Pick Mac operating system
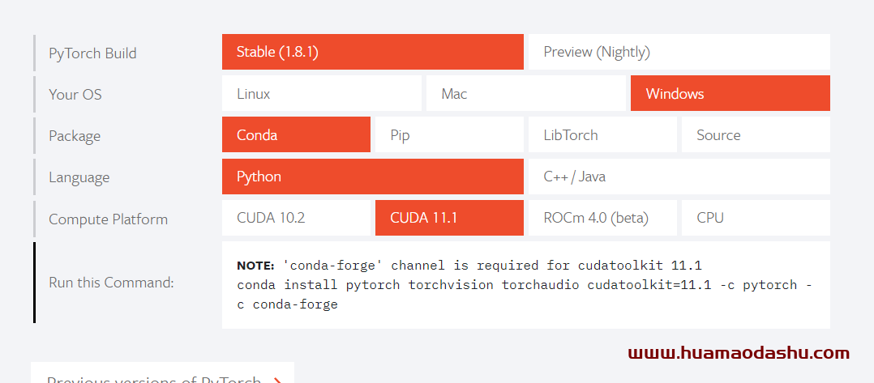The width and height of the screenshot is (874, 383). pyautogui.click(x=525, y=94)
